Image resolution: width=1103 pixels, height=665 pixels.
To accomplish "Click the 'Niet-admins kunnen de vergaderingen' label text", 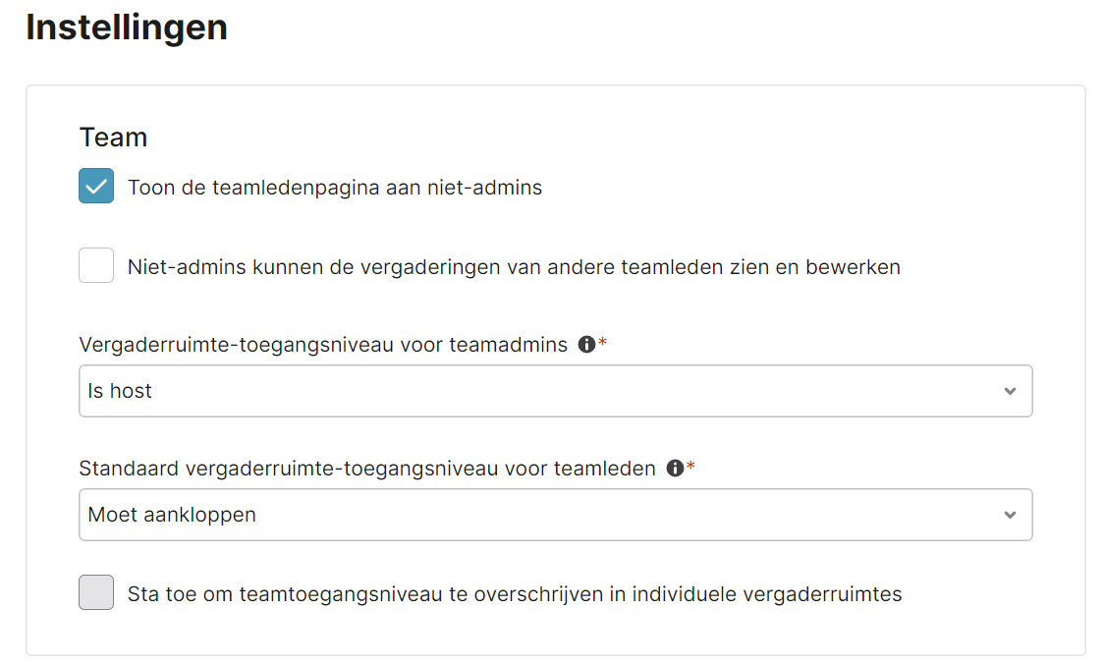I will [514, 267].
